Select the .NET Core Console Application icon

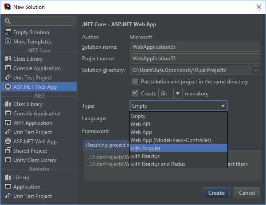click(8, 68)
